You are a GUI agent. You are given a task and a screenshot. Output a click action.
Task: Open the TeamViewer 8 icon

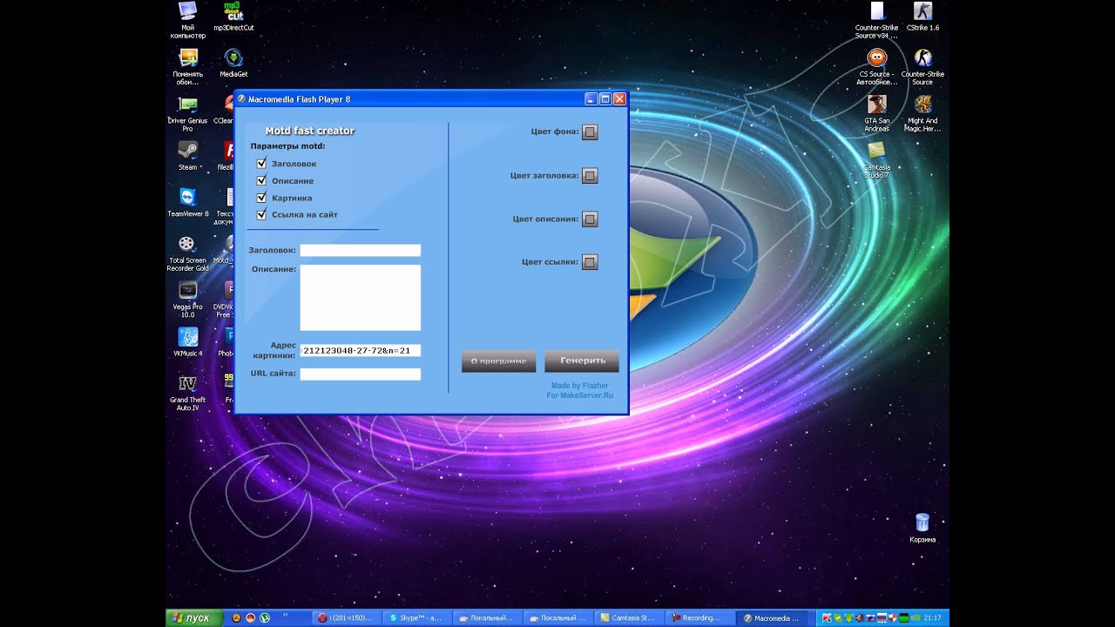187,201
